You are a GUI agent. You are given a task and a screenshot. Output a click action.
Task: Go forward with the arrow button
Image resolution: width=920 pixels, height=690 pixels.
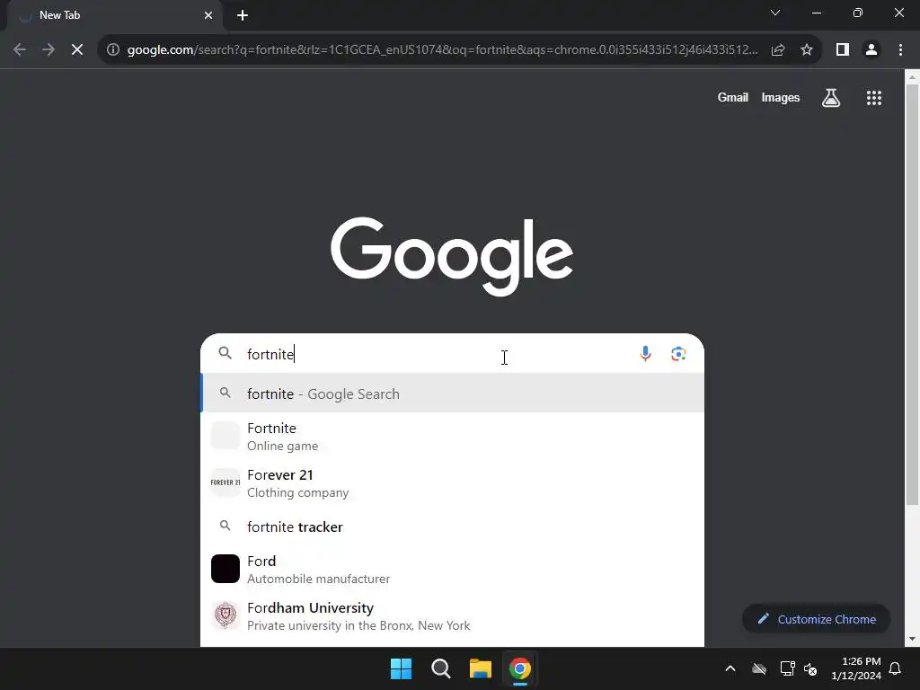(49, 50)
